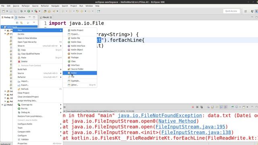Image resolution: width=258 pixels, height=145 pixels.
Task: Open the FileInputStream.java:138 link
Action: (196, 133)
